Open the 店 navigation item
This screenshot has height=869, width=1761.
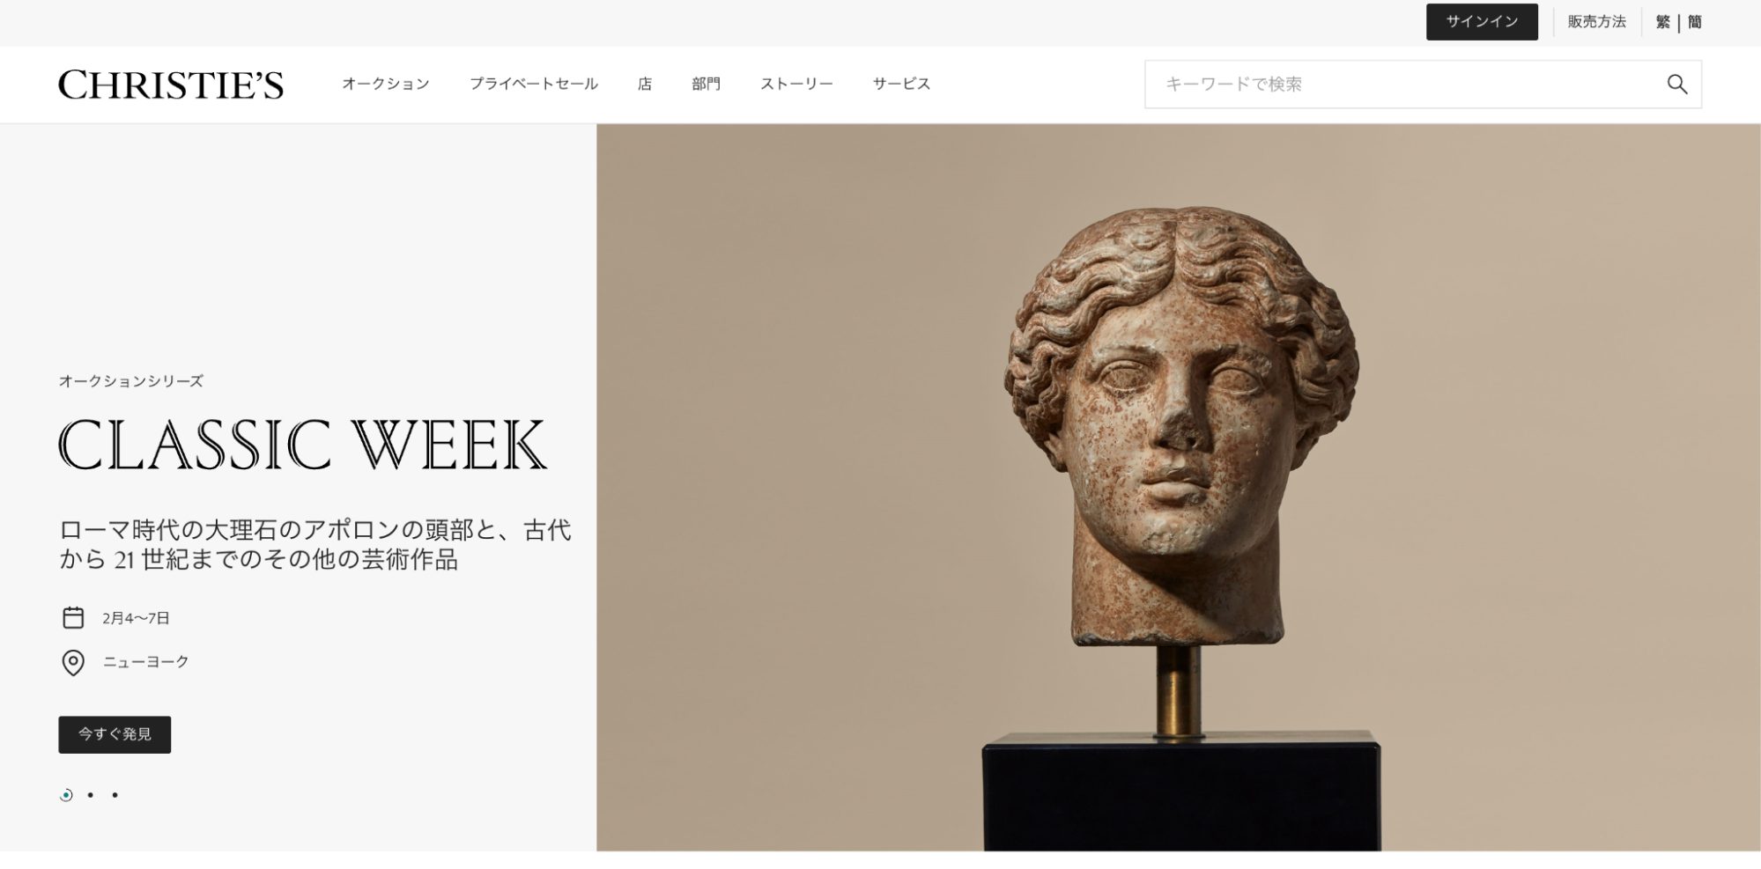click(645, 85)
